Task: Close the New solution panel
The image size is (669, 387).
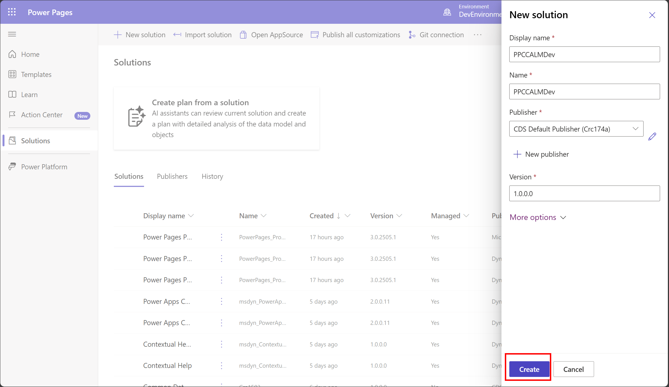Action: 652,15
